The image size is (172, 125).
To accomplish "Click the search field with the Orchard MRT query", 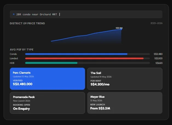I will point(86,14).
